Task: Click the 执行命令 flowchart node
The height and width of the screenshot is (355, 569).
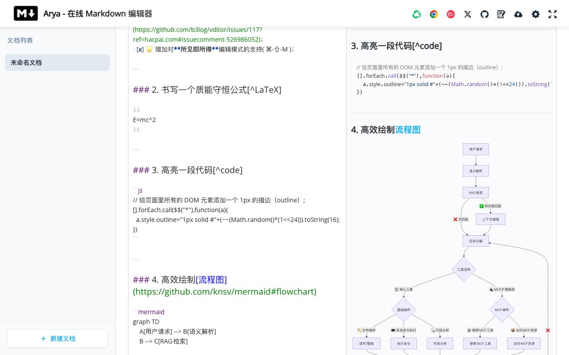Action: point(404,343)
